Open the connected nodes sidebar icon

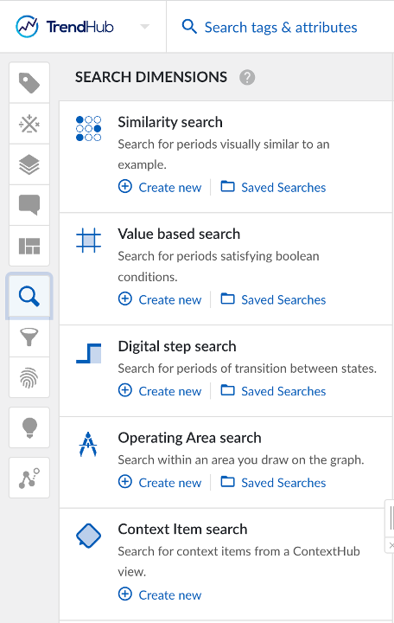[29, 478]
